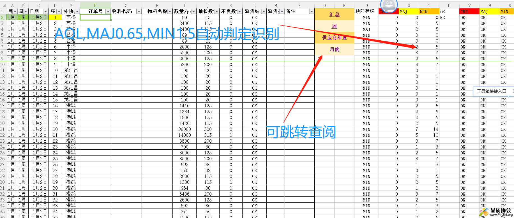Click the 1月2日 date cell in row 2
Image resolution: width=514 pixels, height=218 pixels.
38,17
